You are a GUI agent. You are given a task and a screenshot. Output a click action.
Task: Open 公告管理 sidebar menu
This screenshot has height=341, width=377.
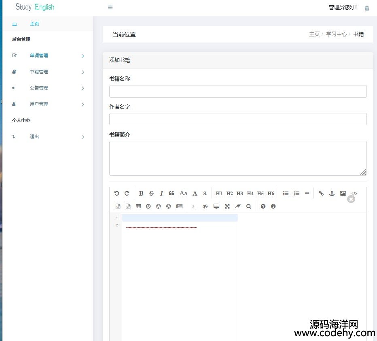39,88
